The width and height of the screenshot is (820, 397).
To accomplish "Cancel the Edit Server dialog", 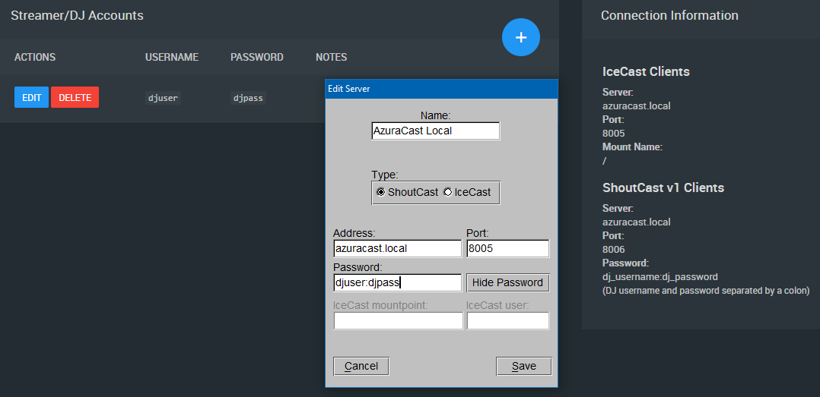I will pyautogui.click(x=361, y=366).
